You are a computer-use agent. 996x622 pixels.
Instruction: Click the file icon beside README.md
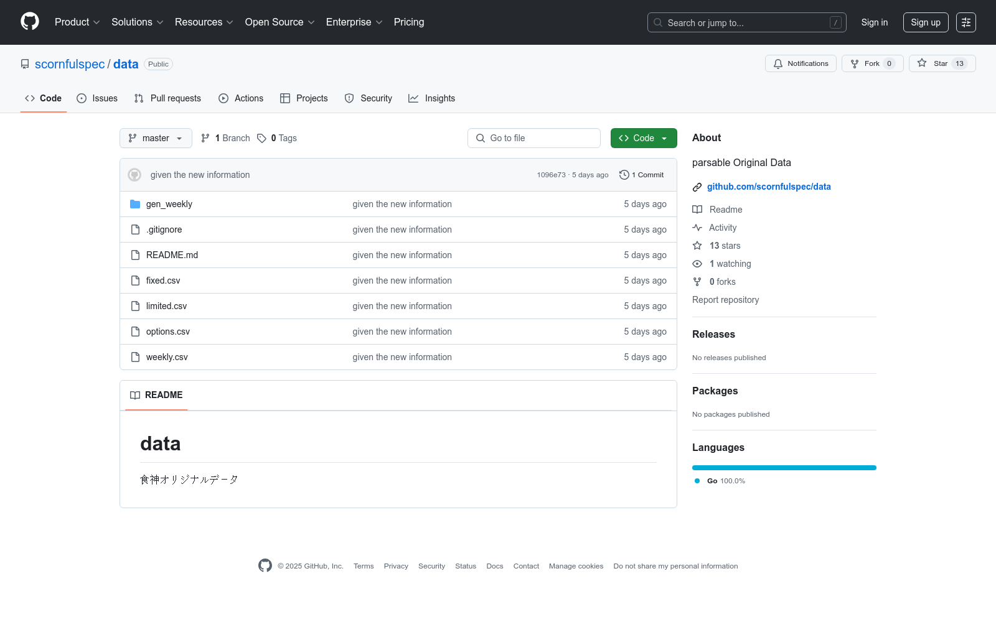pos(135,255)
